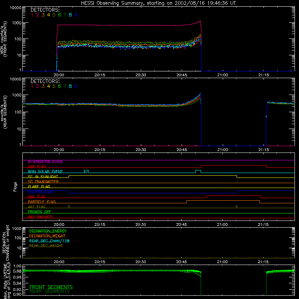The height and width of the screenshot is (299, 299).
Task: Click the ECLIPSE_FLAG label
Action: (x=41, y=192)
